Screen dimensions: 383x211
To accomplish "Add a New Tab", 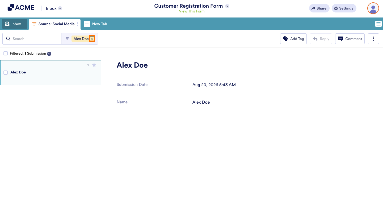I will click(x=96, y=24).
